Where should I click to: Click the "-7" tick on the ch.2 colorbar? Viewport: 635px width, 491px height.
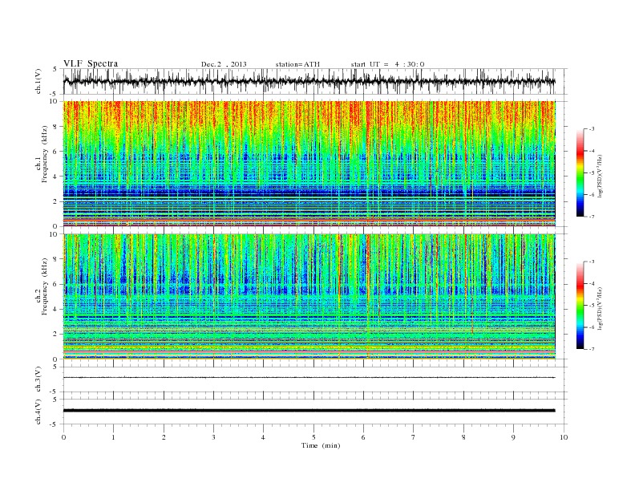coord(591,349)
